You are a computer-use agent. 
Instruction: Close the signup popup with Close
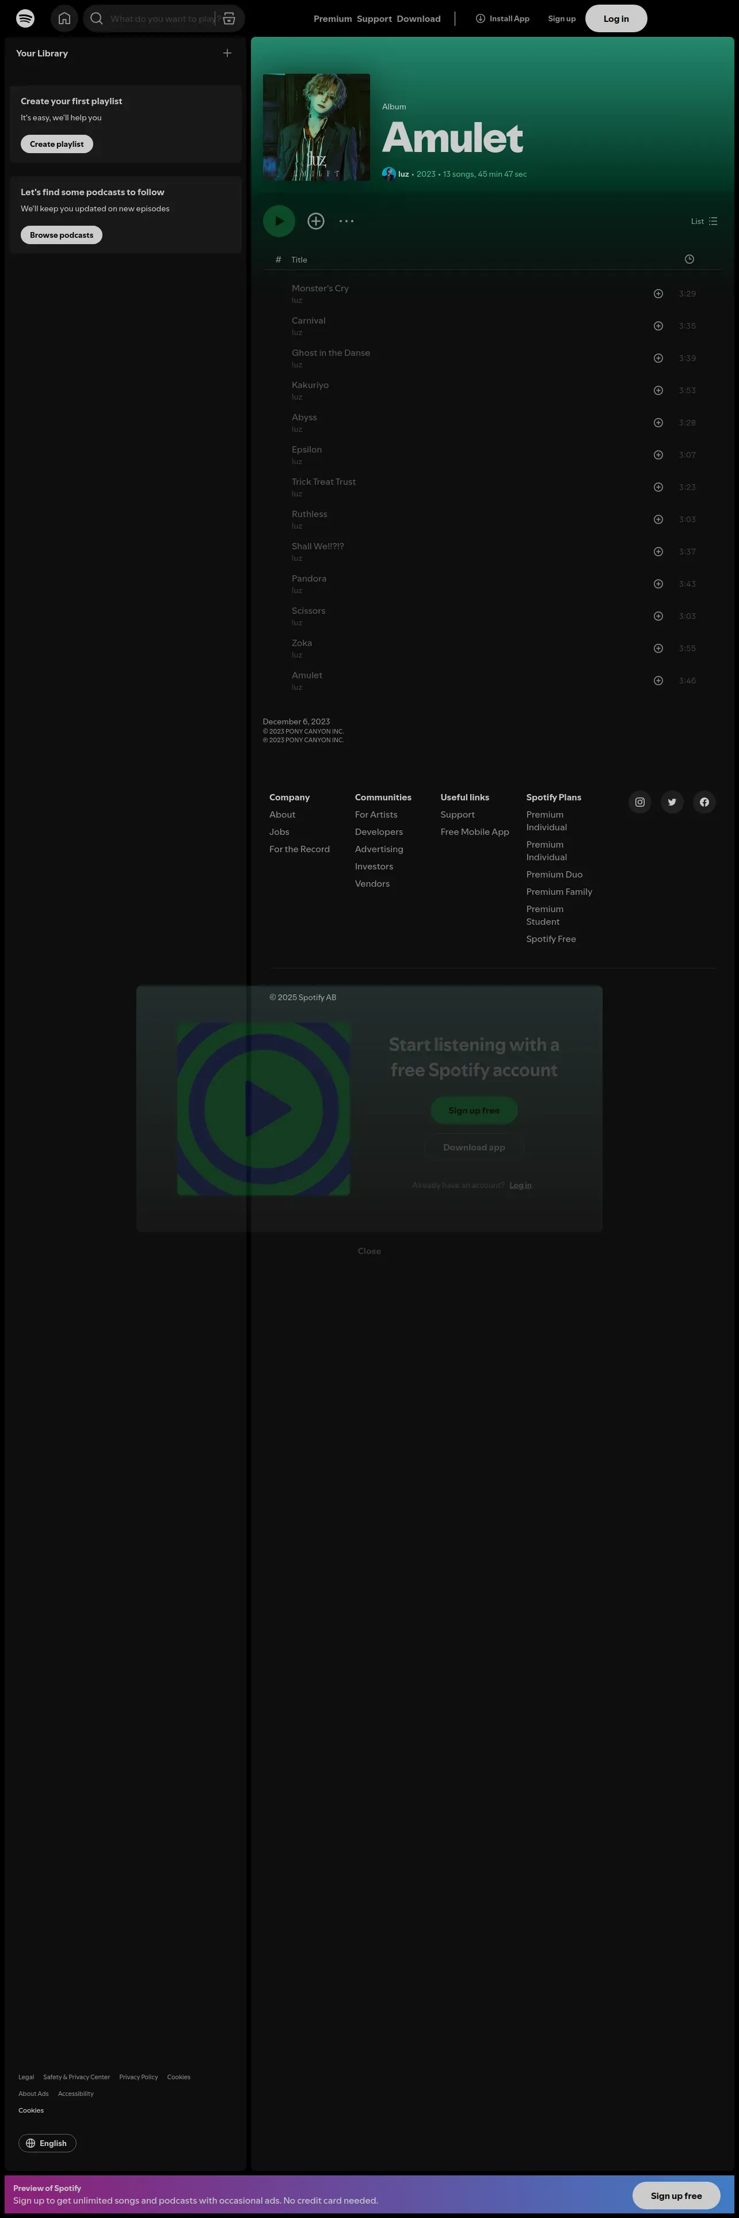(369, 1251)
